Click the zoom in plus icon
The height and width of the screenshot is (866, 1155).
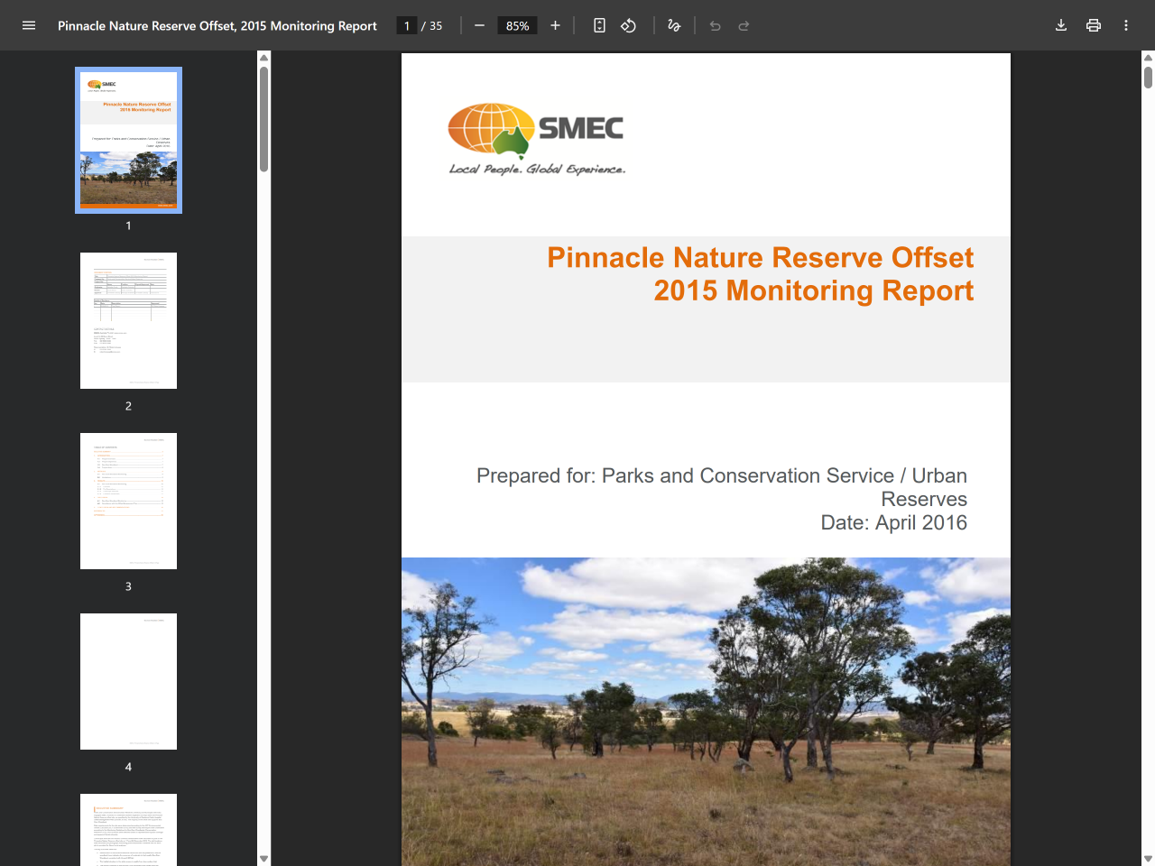pos(555,25)
